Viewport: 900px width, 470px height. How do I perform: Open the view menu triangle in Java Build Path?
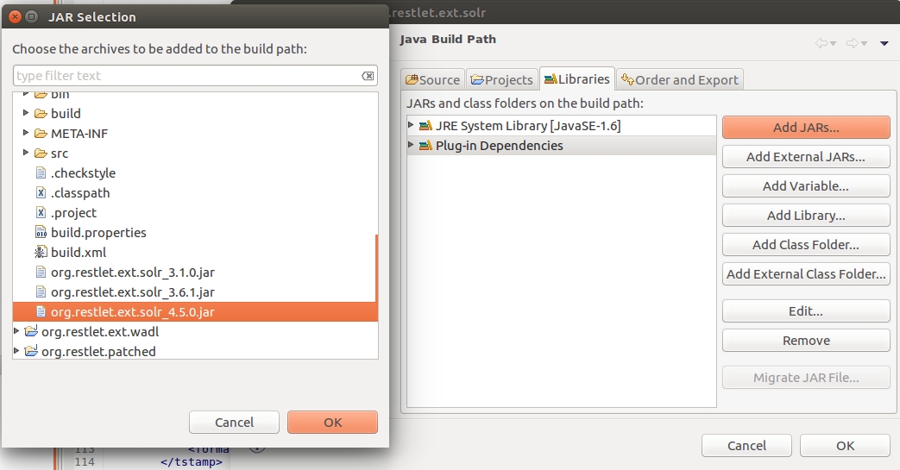[x=884, y=43]
